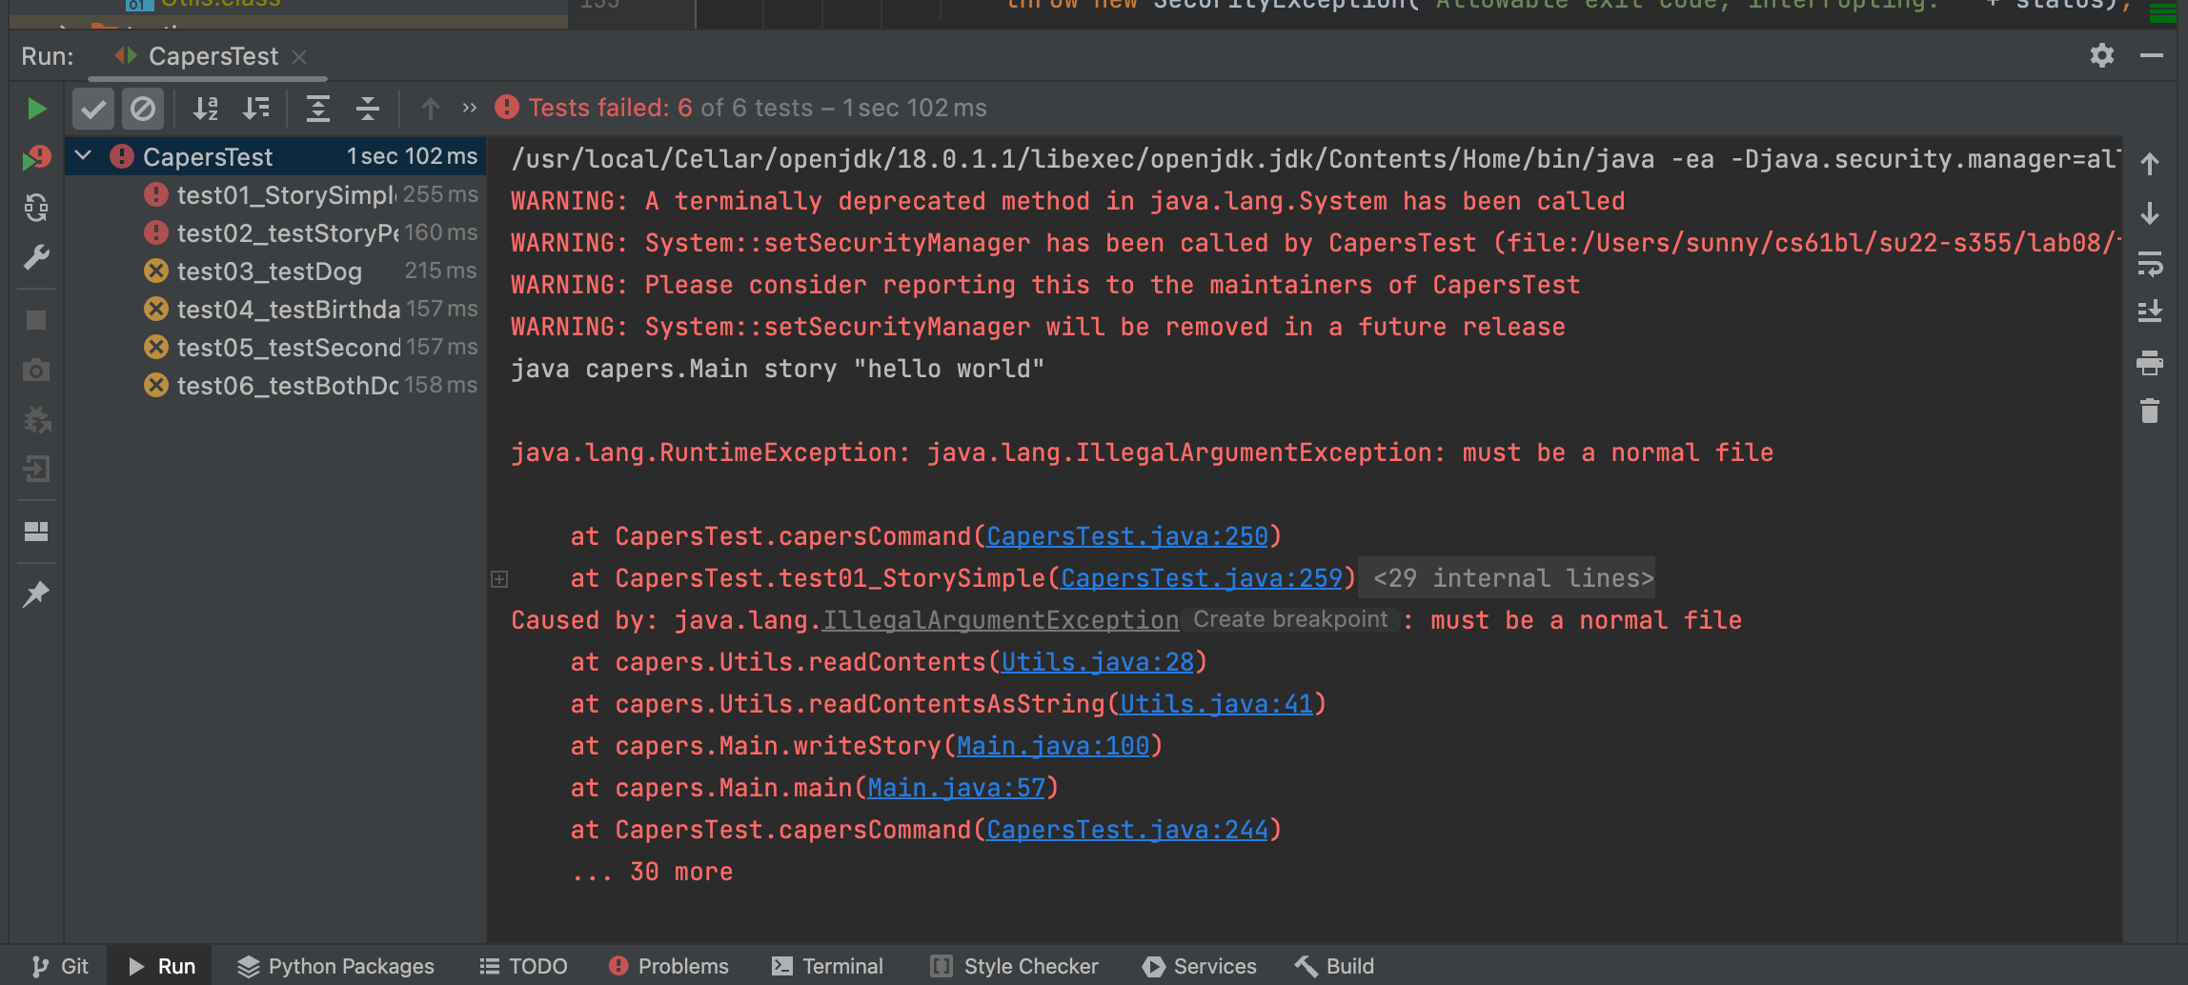Toggle soft-wrap in console output
This screenshot has width=2188, height=985.
click(x=2149, y=264)
